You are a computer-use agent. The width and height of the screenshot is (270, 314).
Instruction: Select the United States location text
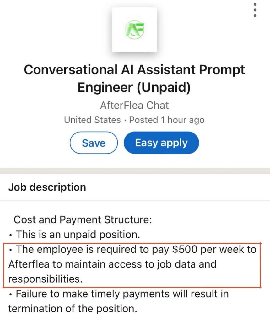[92, 120]
